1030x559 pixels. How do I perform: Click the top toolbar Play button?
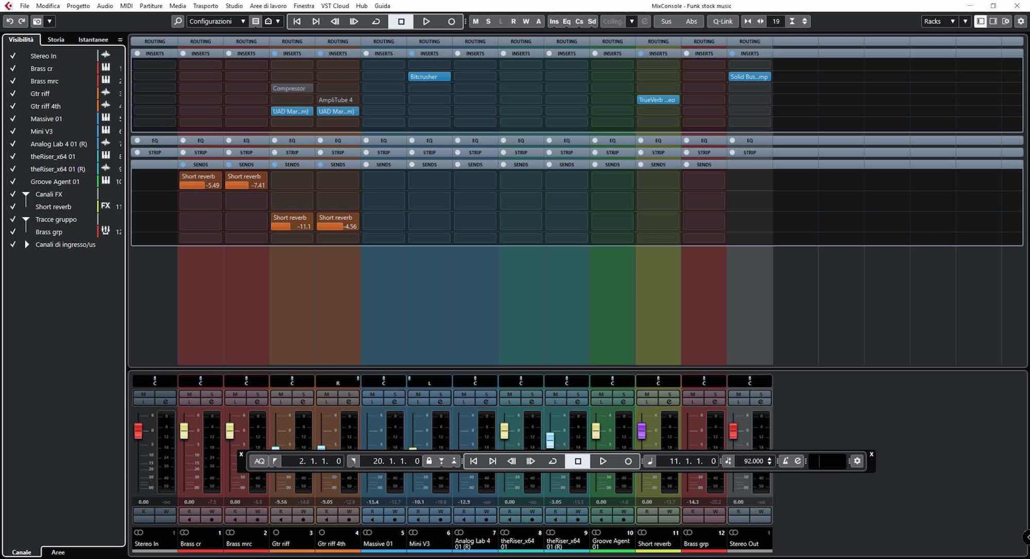tap(426, 21)
